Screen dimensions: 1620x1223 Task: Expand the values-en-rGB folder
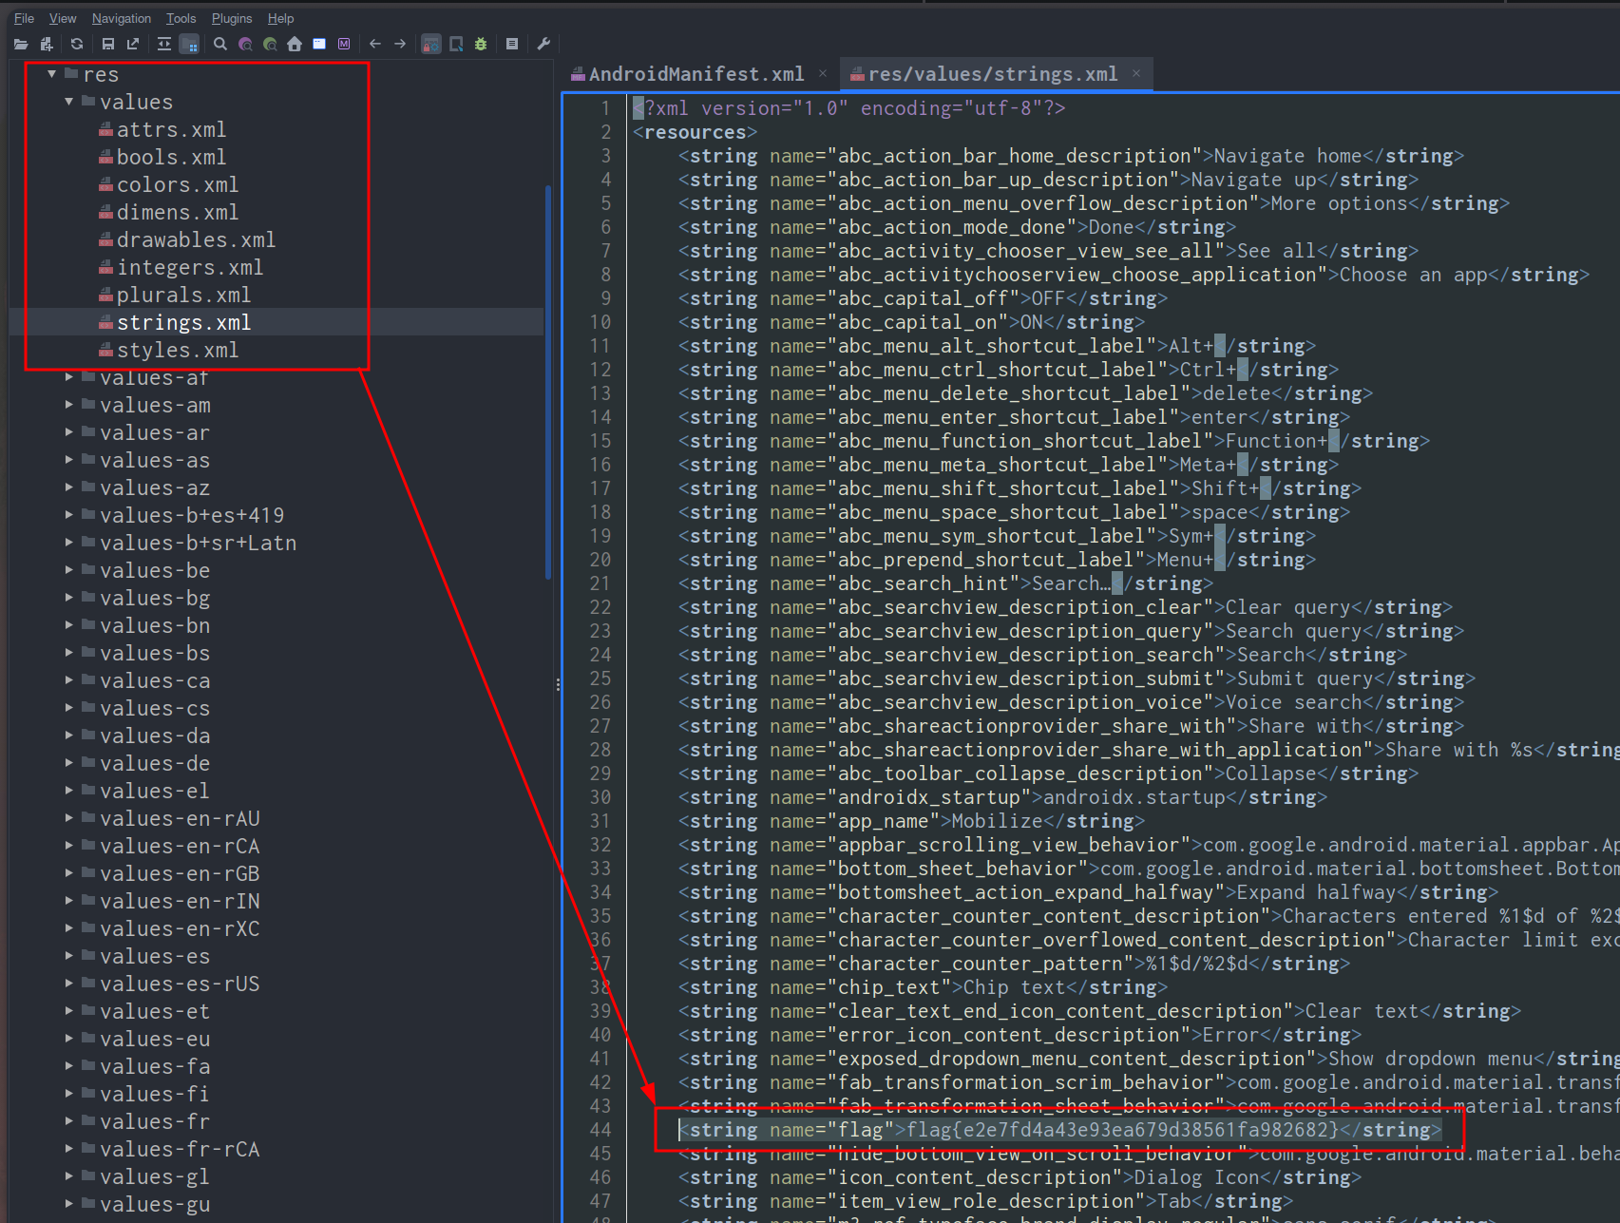pos(68,873)
